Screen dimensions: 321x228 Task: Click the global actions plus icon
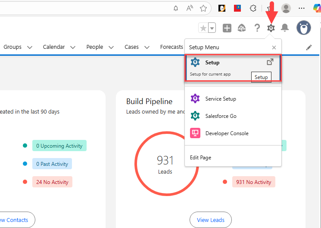point(227,28)
